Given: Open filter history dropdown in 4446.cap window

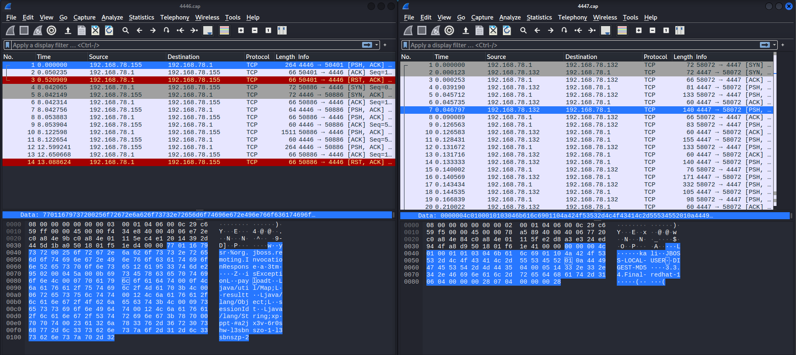Looking at the screenshot, I should (377, 45).
